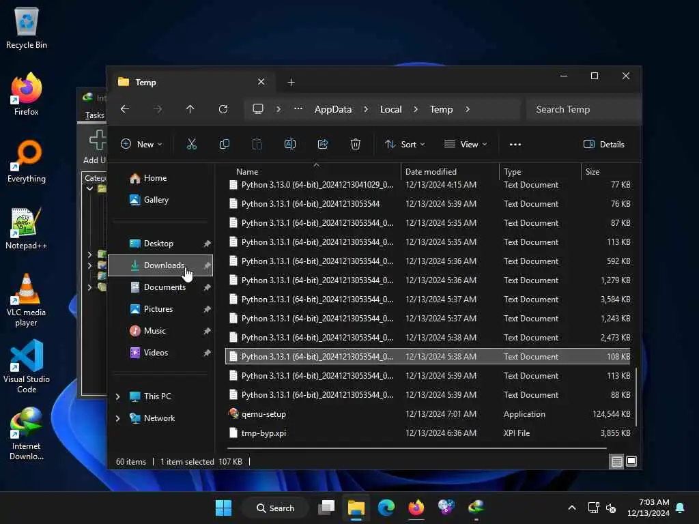The image size is (699, 524).
Task: Switch to details list view icon in status bar
Action: 616,462
